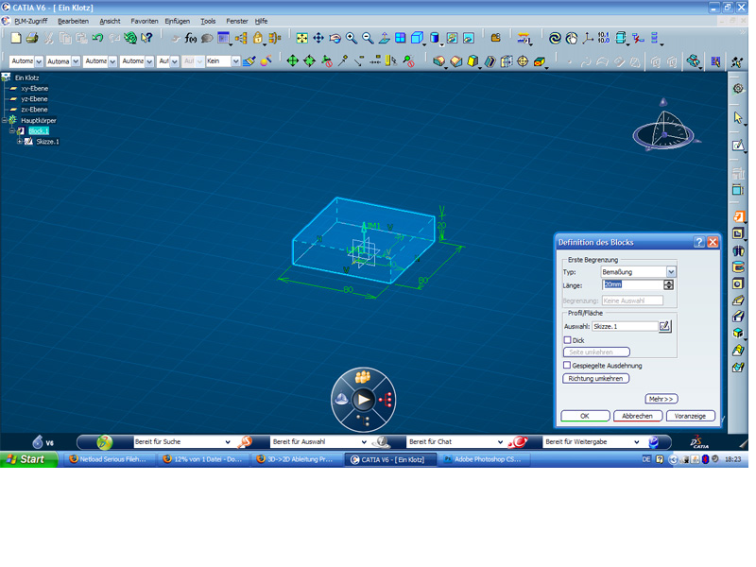Collapse the Hauptkörper tree node
Viewport: 756px width, 567px height.
5,120
